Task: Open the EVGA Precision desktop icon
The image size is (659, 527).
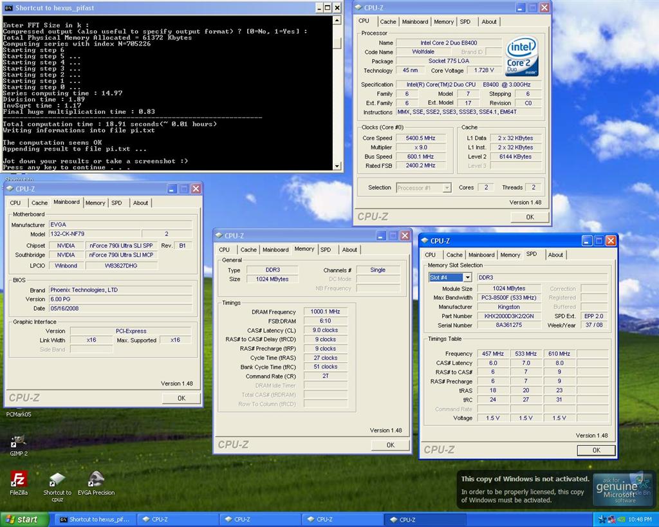Action: pyautogui.click(x=96, y=483)
